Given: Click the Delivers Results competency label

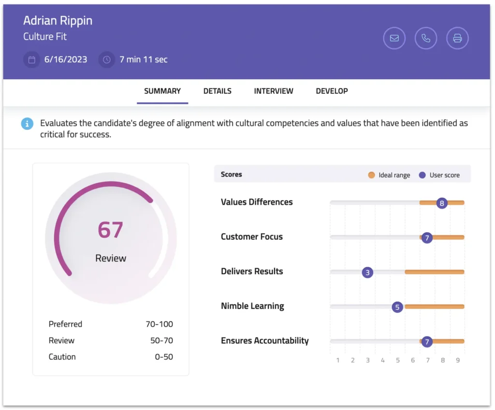Looking at the screenshot, I should point(252,271).
